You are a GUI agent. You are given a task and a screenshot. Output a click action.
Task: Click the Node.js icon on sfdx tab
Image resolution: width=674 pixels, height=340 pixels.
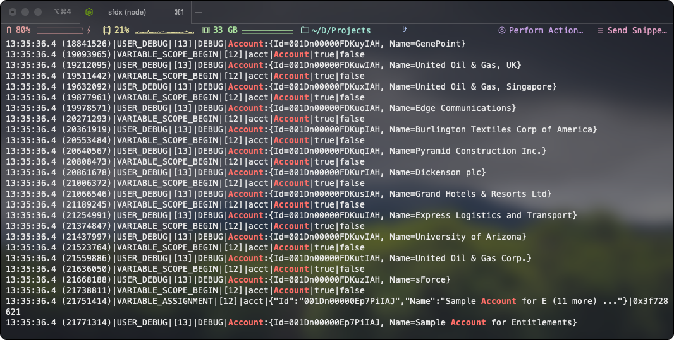(x=89, y=12)
